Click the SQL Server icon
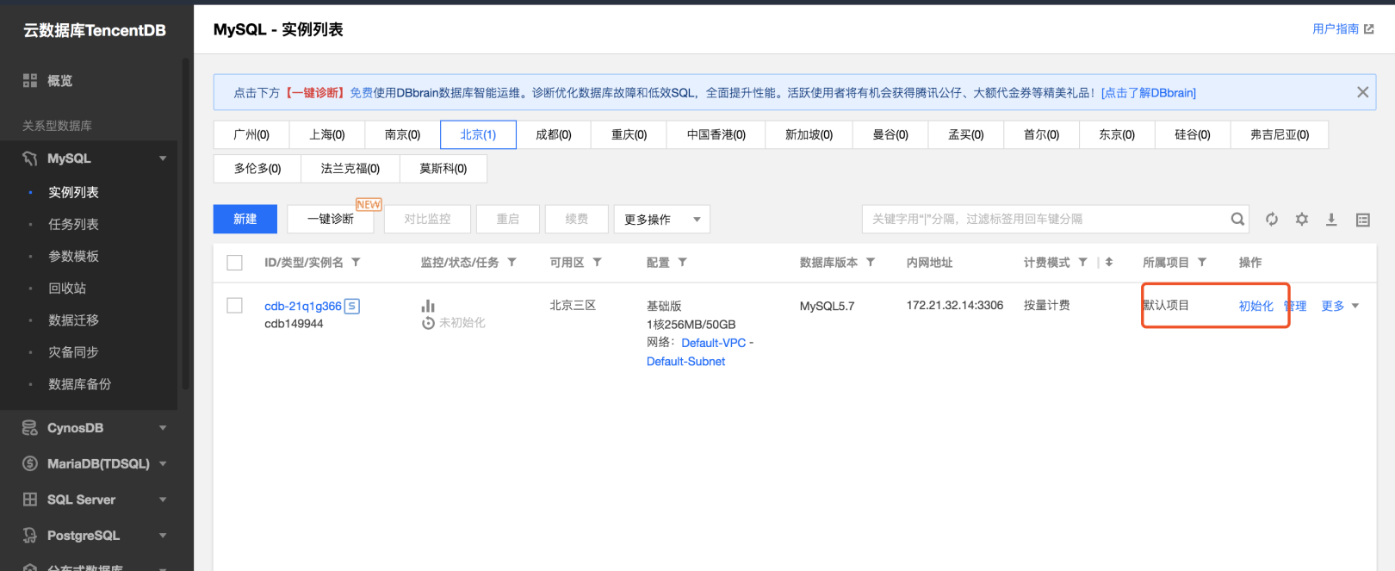Screen dimensions: 1395x571 [x=30, y=500]
